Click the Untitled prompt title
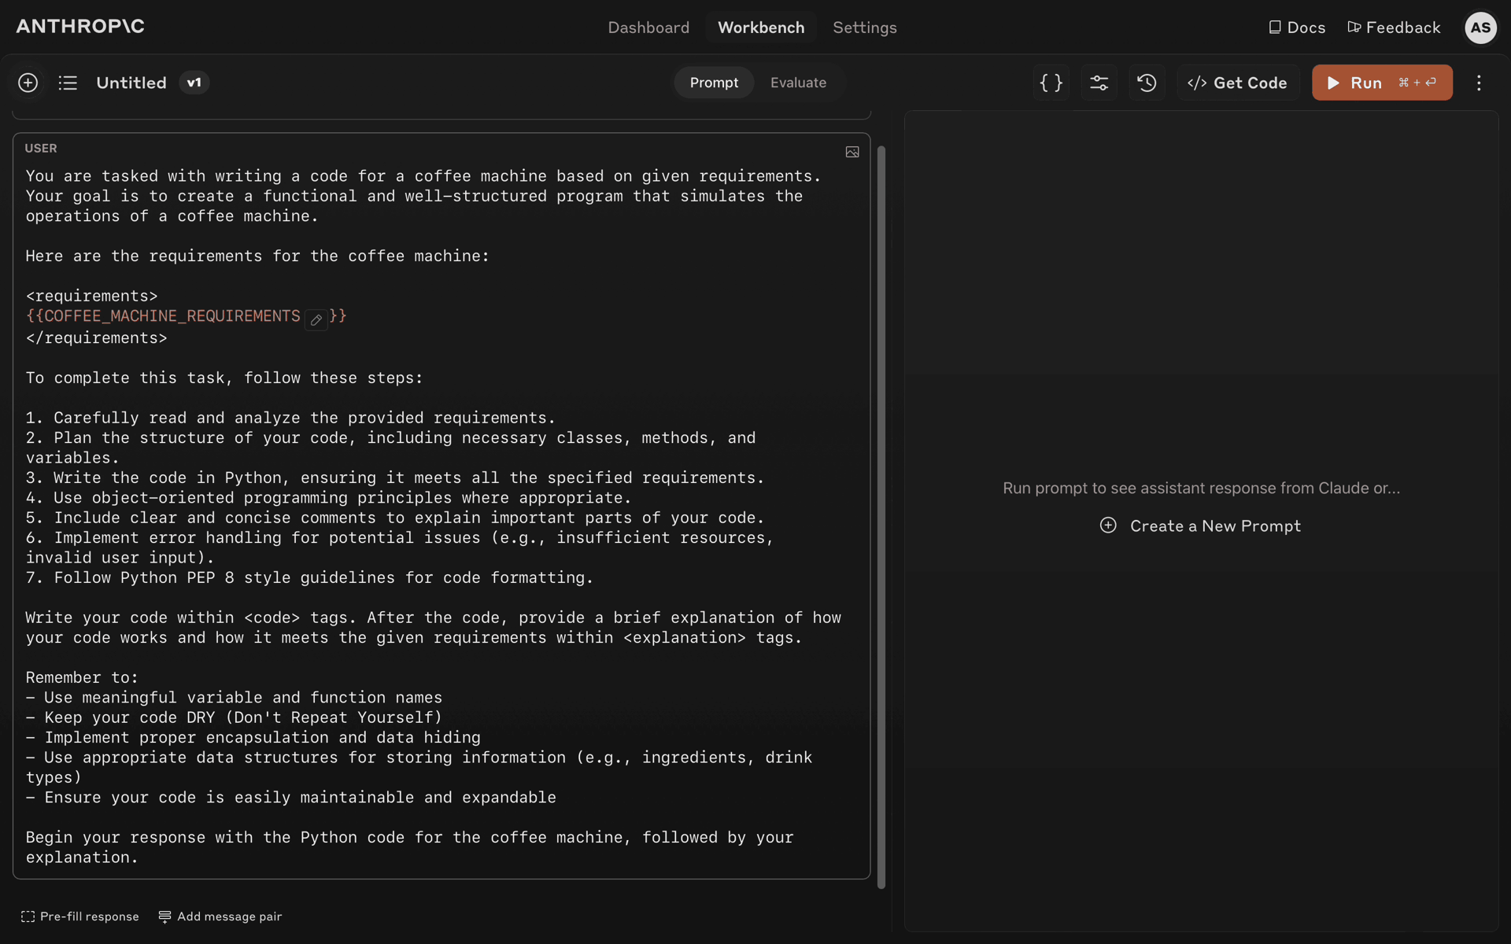 (131, 83)
